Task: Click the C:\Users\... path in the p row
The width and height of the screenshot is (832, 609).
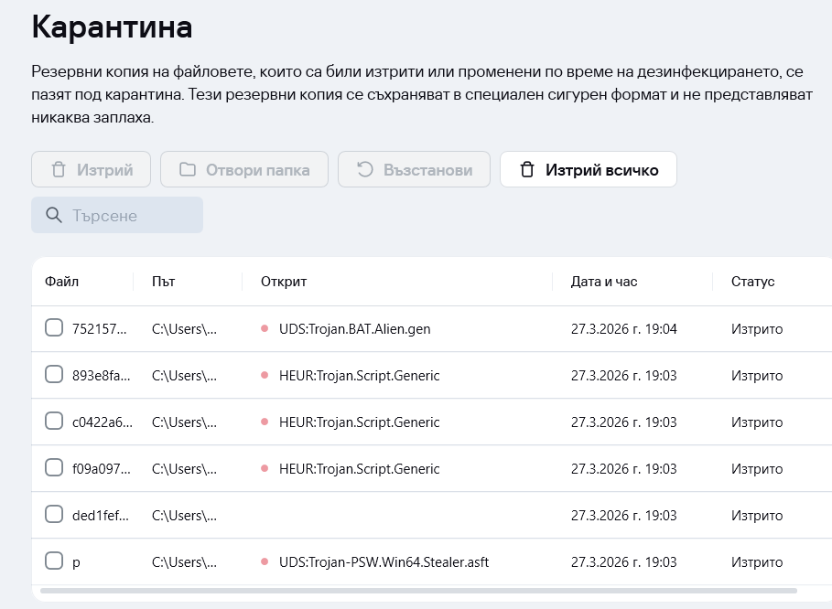Action: (184, 562)
